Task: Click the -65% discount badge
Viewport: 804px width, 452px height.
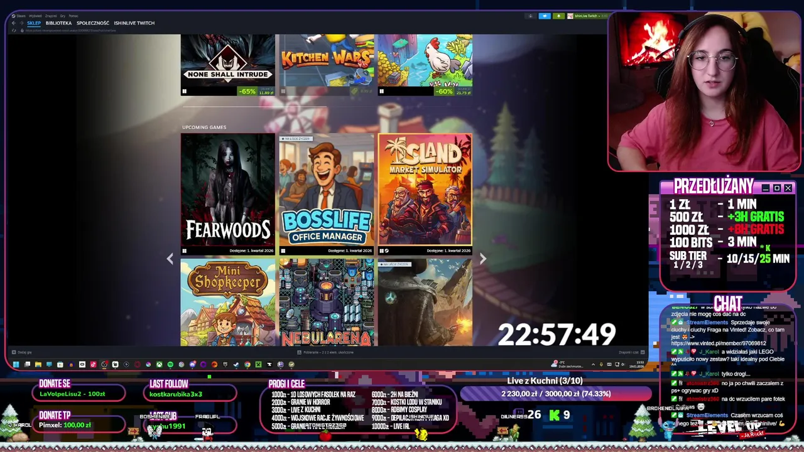Action: pos(247,92)
